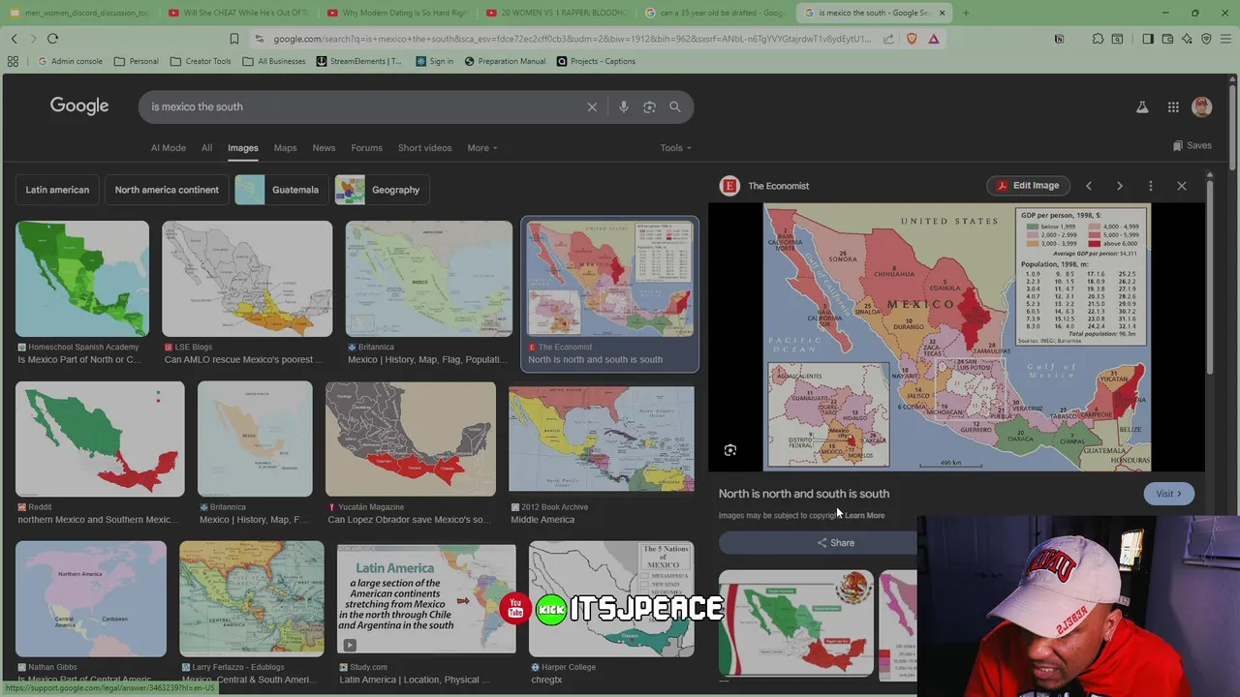
Task: Start voice search with the microphone icon
Action: coord(624,106)
